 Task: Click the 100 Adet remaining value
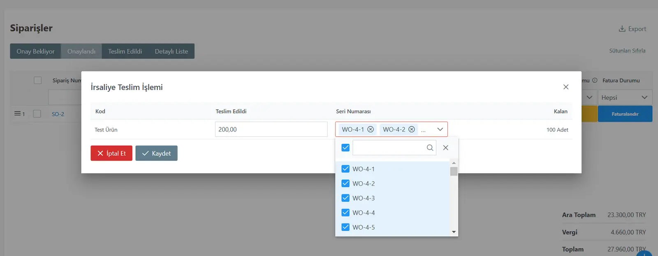[557, 130]
